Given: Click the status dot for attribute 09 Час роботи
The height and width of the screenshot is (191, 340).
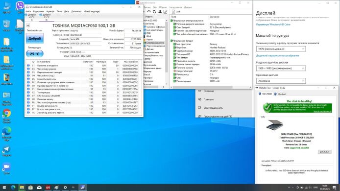Looking at the screenshot, I should click(28, 75).
